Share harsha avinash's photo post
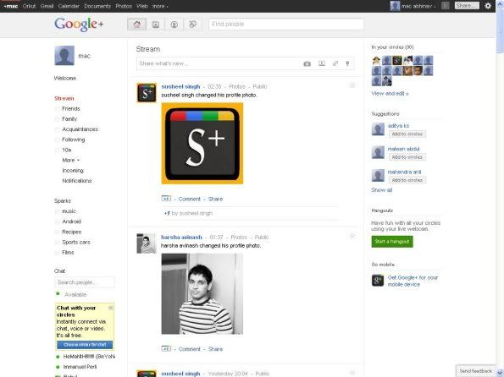The height and width of the screenshot is (377, 504). tap(215, 349)
